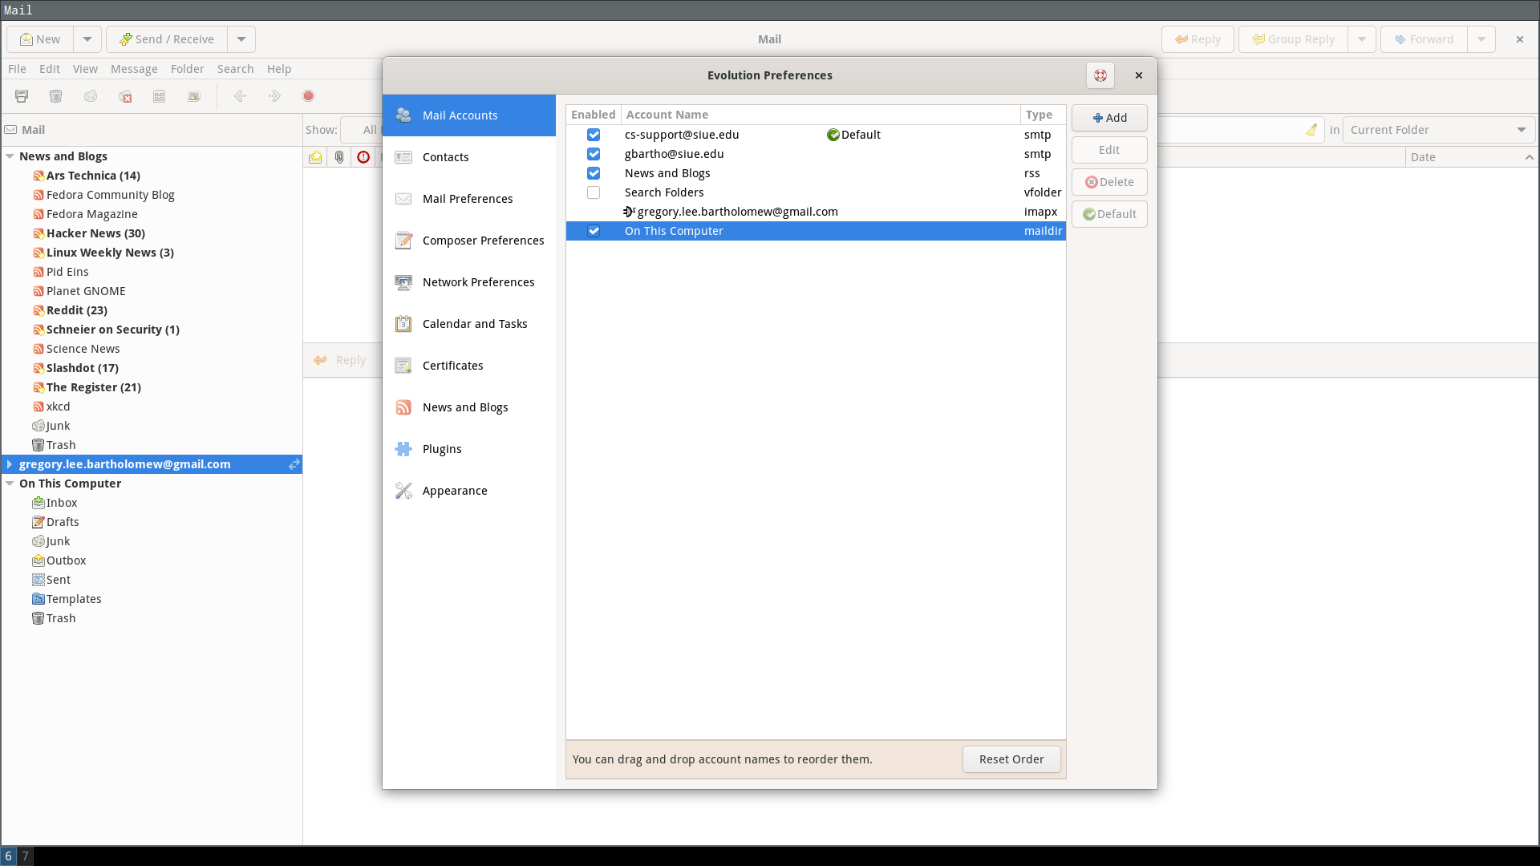Disable the cs-support@siue.edu account checkbox

point(594,135)
